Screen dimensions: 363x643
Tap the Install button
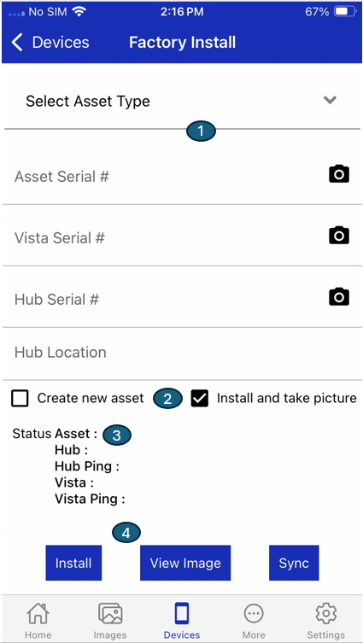pos(73,563)
